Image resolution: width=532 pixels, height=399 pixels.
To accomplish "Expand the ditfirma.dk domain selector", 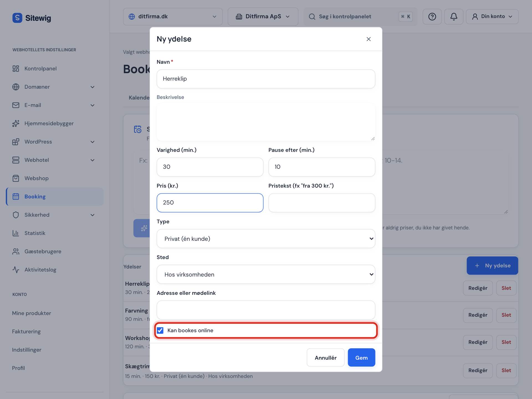I will click(173, 17).
